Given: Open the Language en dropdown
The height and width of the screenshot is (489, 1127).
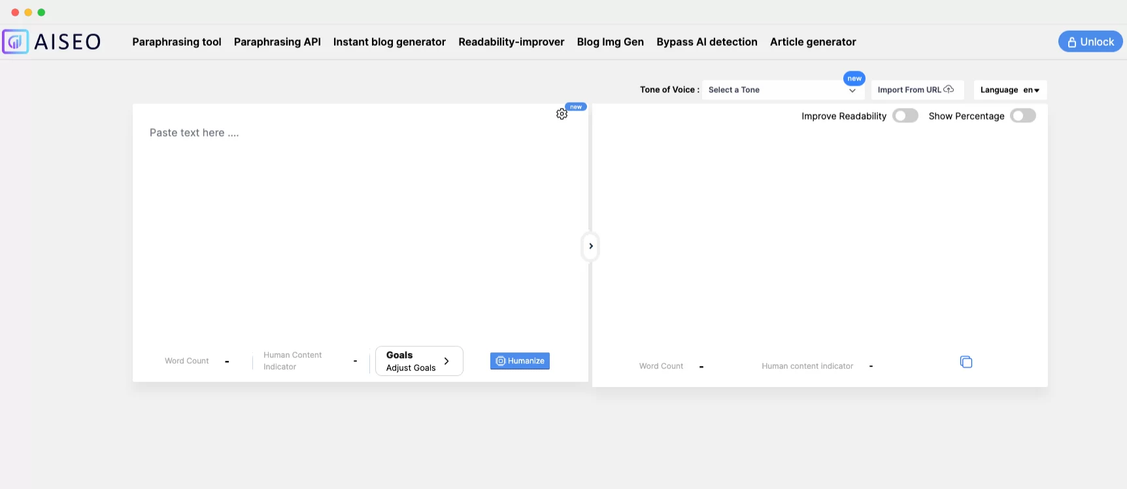Looking at the screenshot, I should tap(1010, 90).
